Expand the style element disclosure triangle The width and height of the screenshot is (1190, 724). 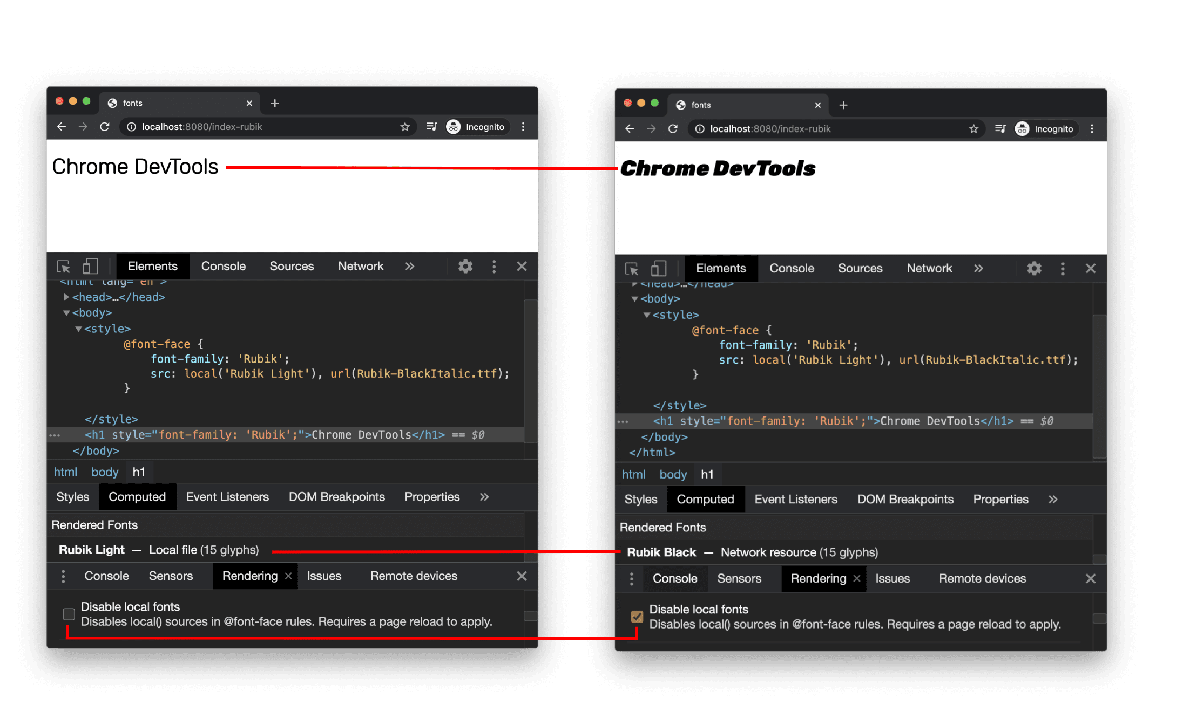76,328
